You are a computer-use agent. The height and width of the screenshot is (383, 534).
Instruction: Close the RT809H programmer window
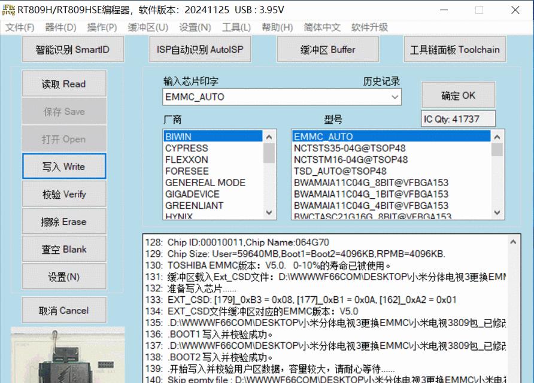click(x=515, y=10)
